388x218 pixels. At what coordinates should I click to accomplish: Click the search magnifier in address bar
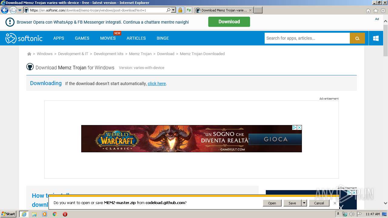pos(169,10)
